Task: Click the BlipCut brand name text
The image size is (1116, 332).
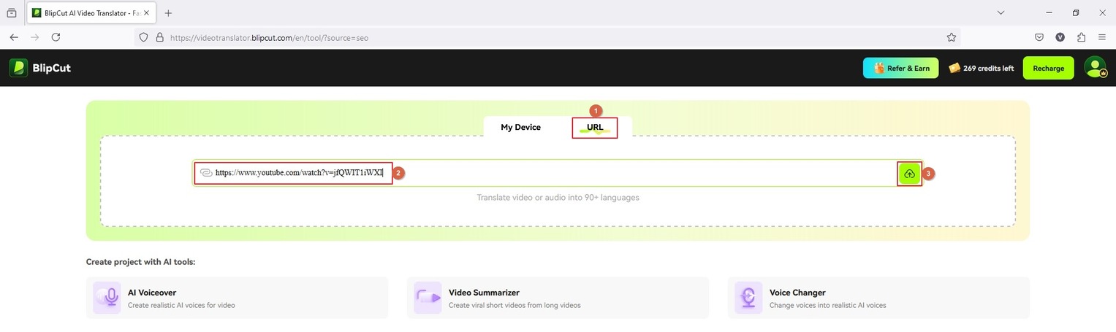Action: [51, 69]
